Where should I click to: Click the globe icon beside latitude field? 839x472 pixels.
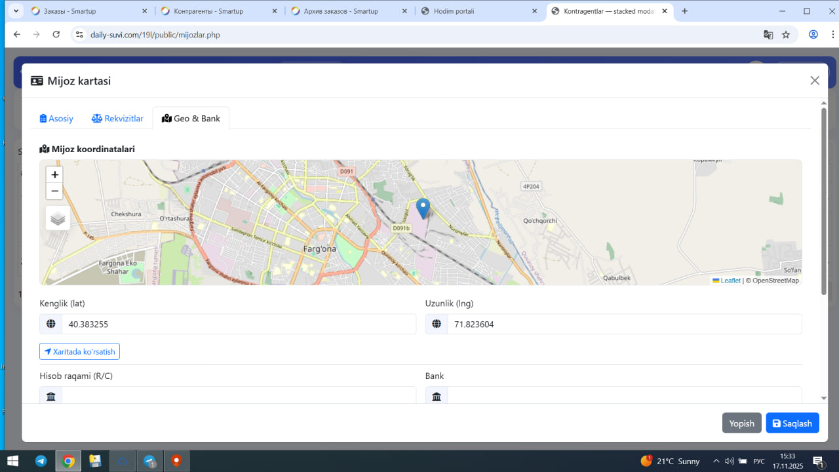[x=50, y=324]
